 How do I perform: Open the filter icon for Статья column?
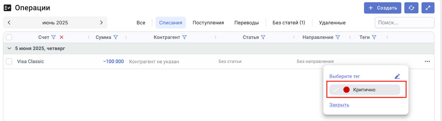[x=263, y=37]
